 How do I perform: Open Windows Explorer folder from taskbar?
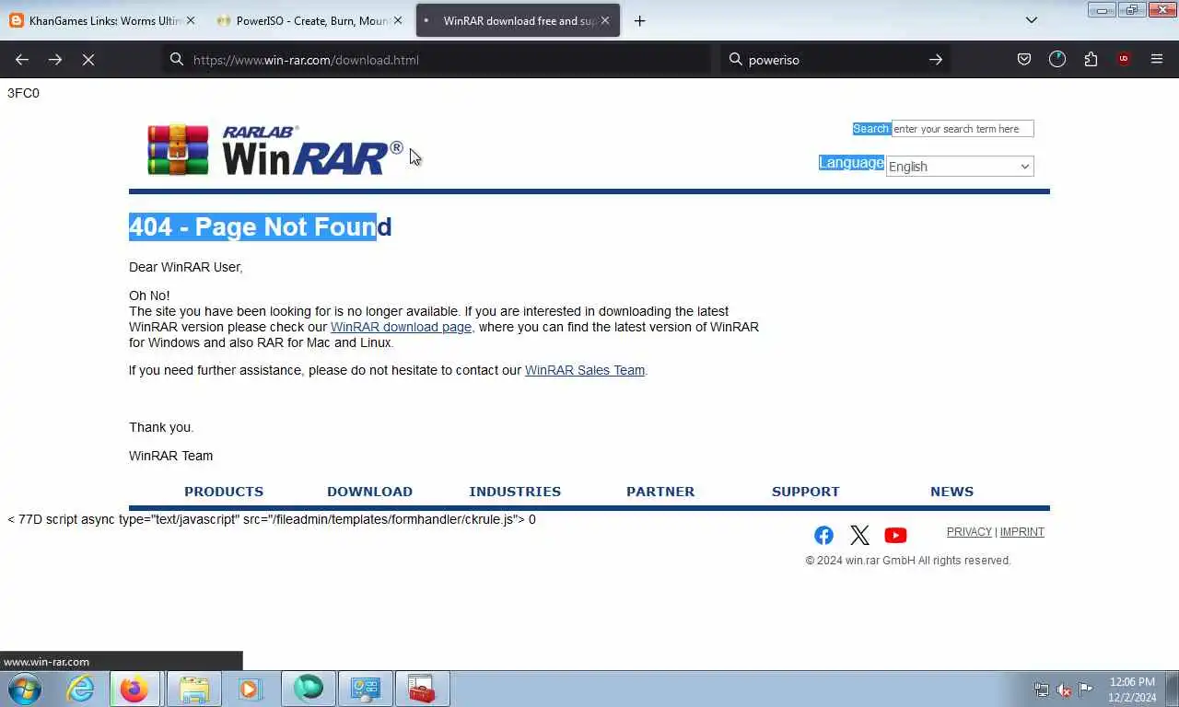tap(194, 689)
